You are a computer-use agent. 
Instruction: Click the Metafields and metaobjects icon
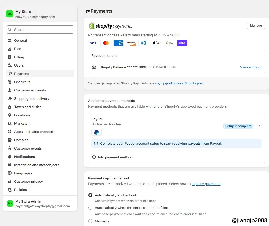tap(10, 165)
